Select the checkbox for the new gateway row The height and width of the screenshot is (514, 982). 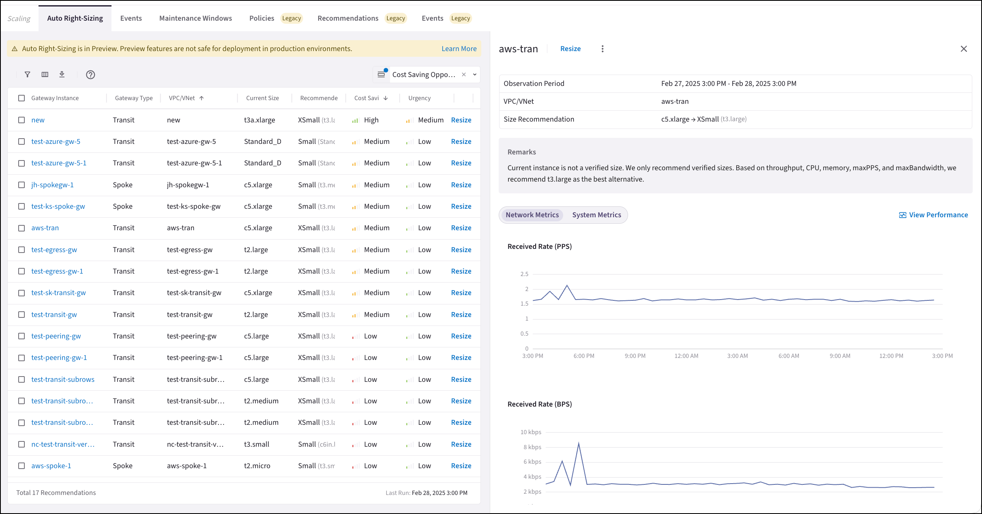(21, 120)
